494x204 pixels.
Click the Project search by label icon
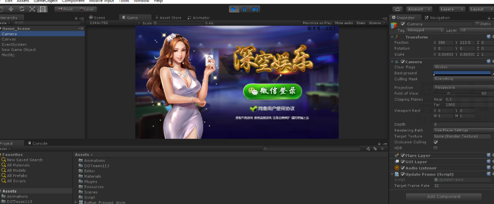click(375, 149)
